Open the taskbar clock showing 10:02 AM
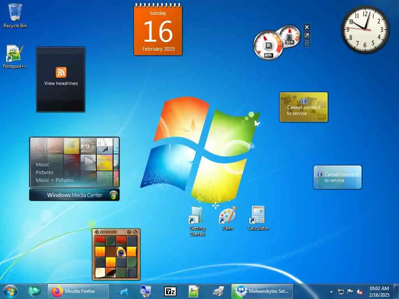 pos(379,292)
